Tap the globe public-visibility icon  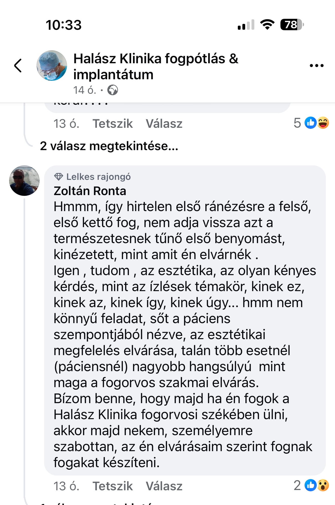pyautogui.click(x=112, y=90)
